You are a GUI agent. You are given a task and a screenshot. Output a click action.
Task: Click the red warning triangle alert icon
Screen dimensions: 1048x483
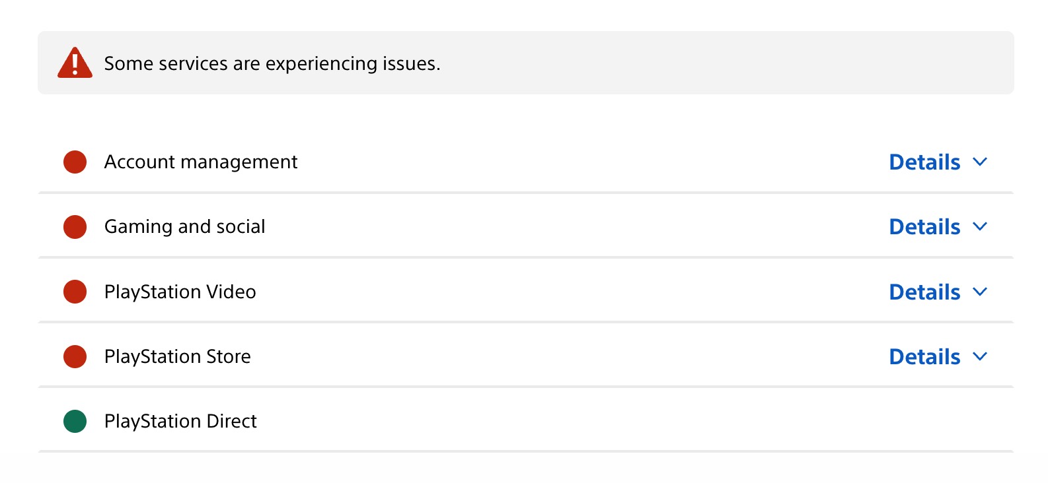(x=75, y=63)
